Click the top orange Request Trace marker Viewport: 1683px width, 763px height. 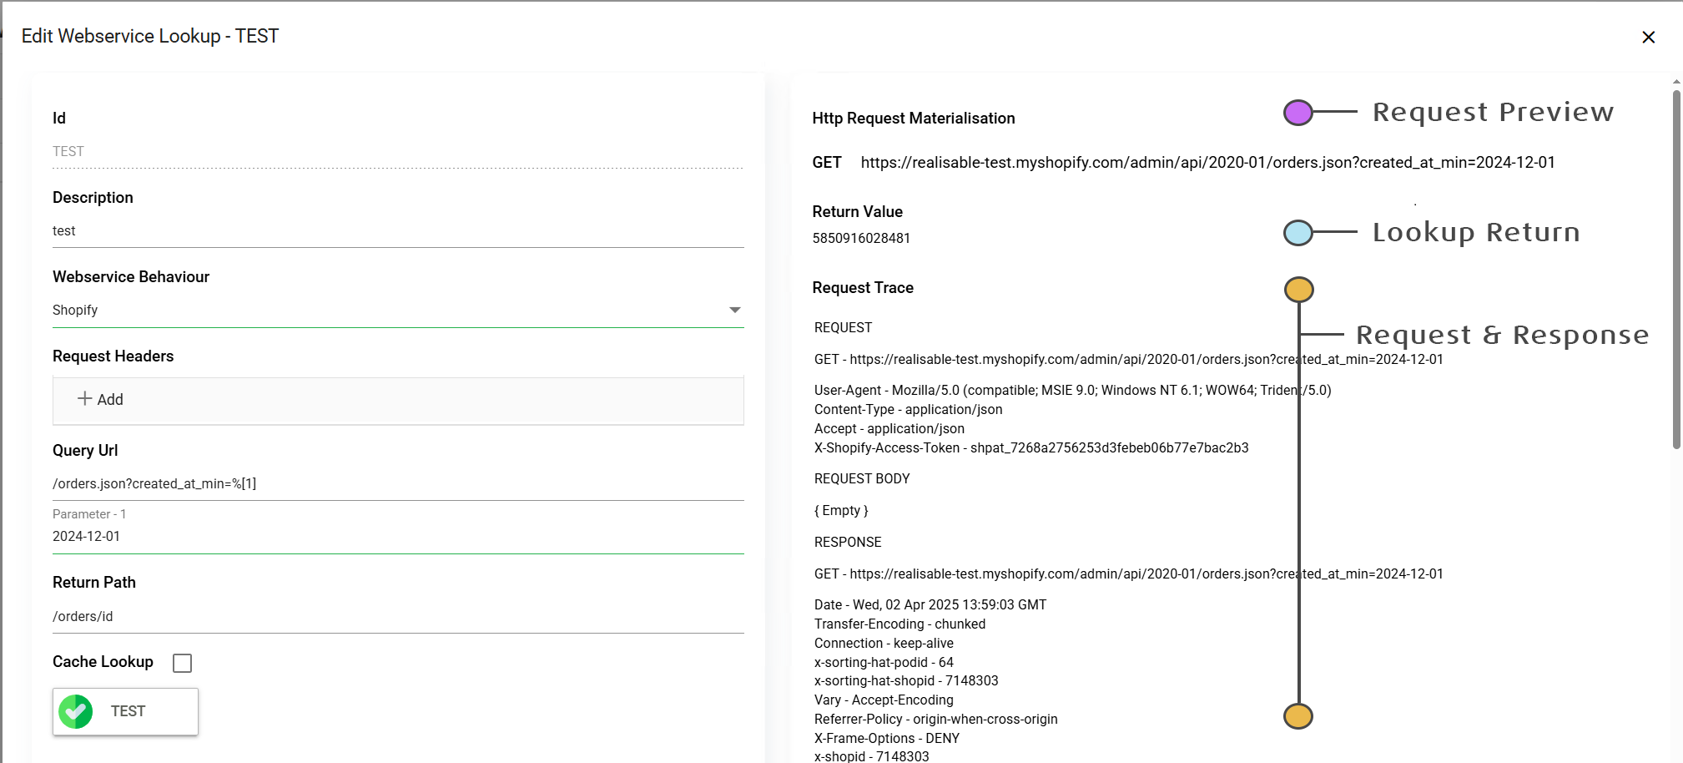(1298, 290)
